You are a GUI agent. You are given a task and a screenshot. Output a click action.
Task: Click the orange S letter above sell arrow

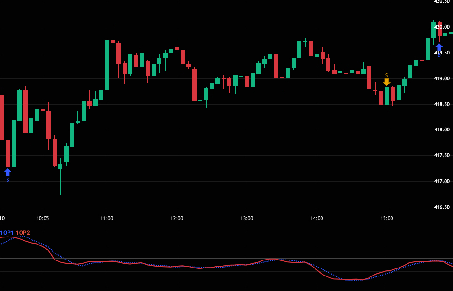(386, 75)
